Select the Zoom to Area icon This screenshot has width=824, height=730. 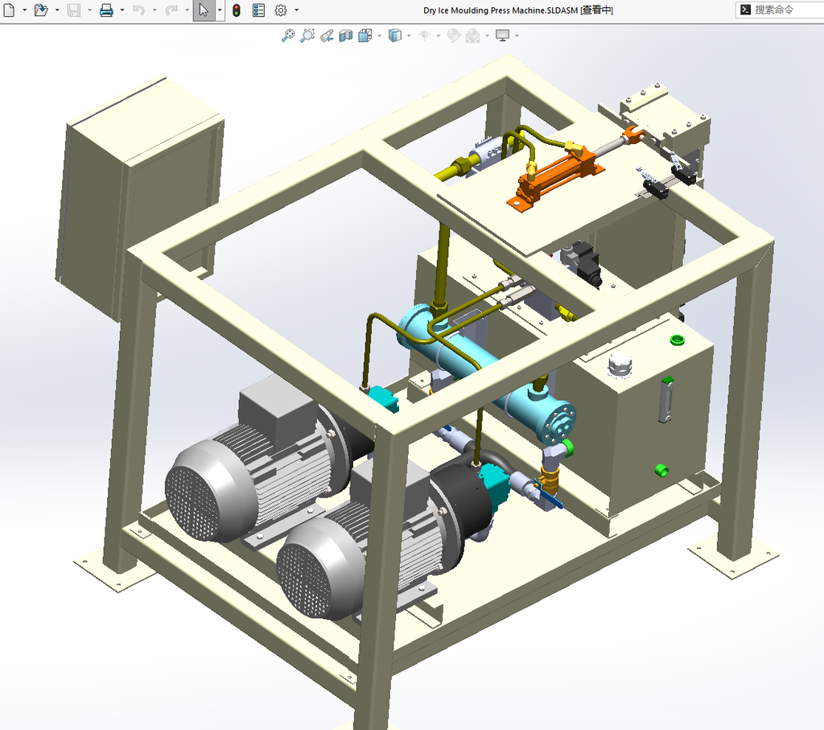point(307,35)
